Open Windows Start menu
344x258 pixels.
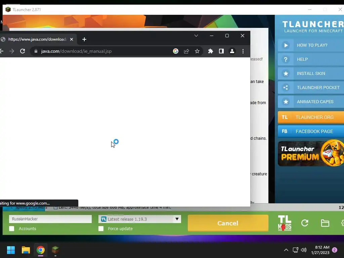click(11, 250)
